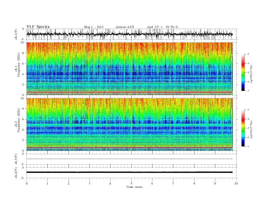Click the "6" tick on the time axis
Image resolution: width=266 pixels, height=206 pixels.
[x=152, y=183]
